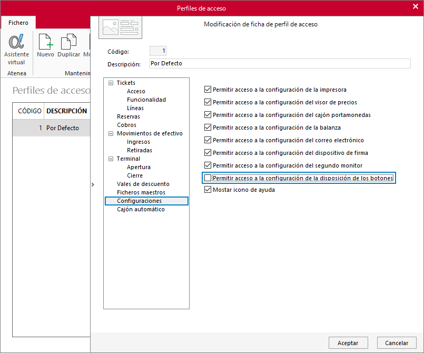This screenshot has width=424, height=353.
Task: Toggle cajón portamonedas configuration checkbox
Action: (x=208, y=115)
